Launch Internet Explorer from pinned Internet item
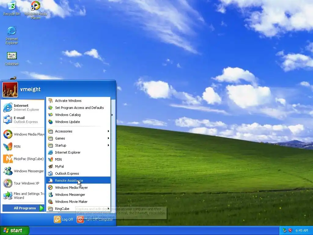This screenshot has width=313, height=235. [x=23, y=107]
